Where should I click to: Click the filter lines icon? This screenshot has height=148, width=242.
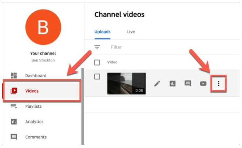[97, 47]
